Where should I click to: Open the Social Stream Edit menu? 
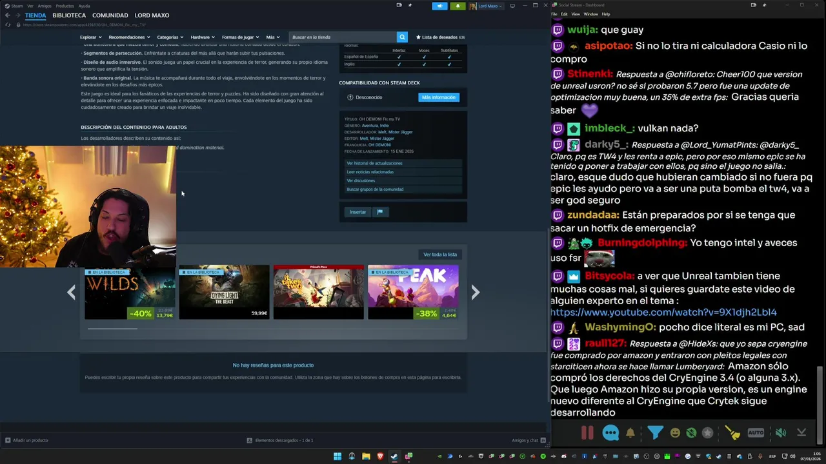tap(564, 14)
